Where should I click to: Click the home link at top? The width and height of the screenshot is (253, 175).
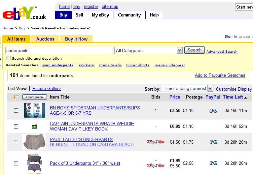coord(64,7)
